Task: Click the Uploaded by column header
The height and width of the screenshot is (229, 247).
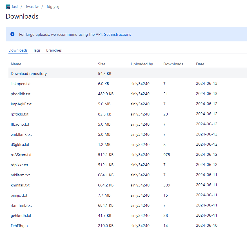Action: pos(142,64)
